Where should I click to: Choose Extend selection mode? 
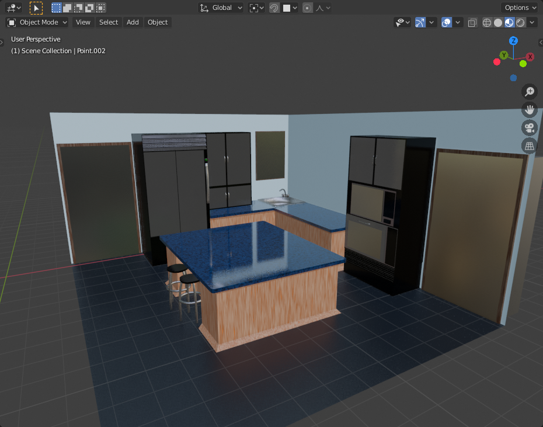[67, 8]
